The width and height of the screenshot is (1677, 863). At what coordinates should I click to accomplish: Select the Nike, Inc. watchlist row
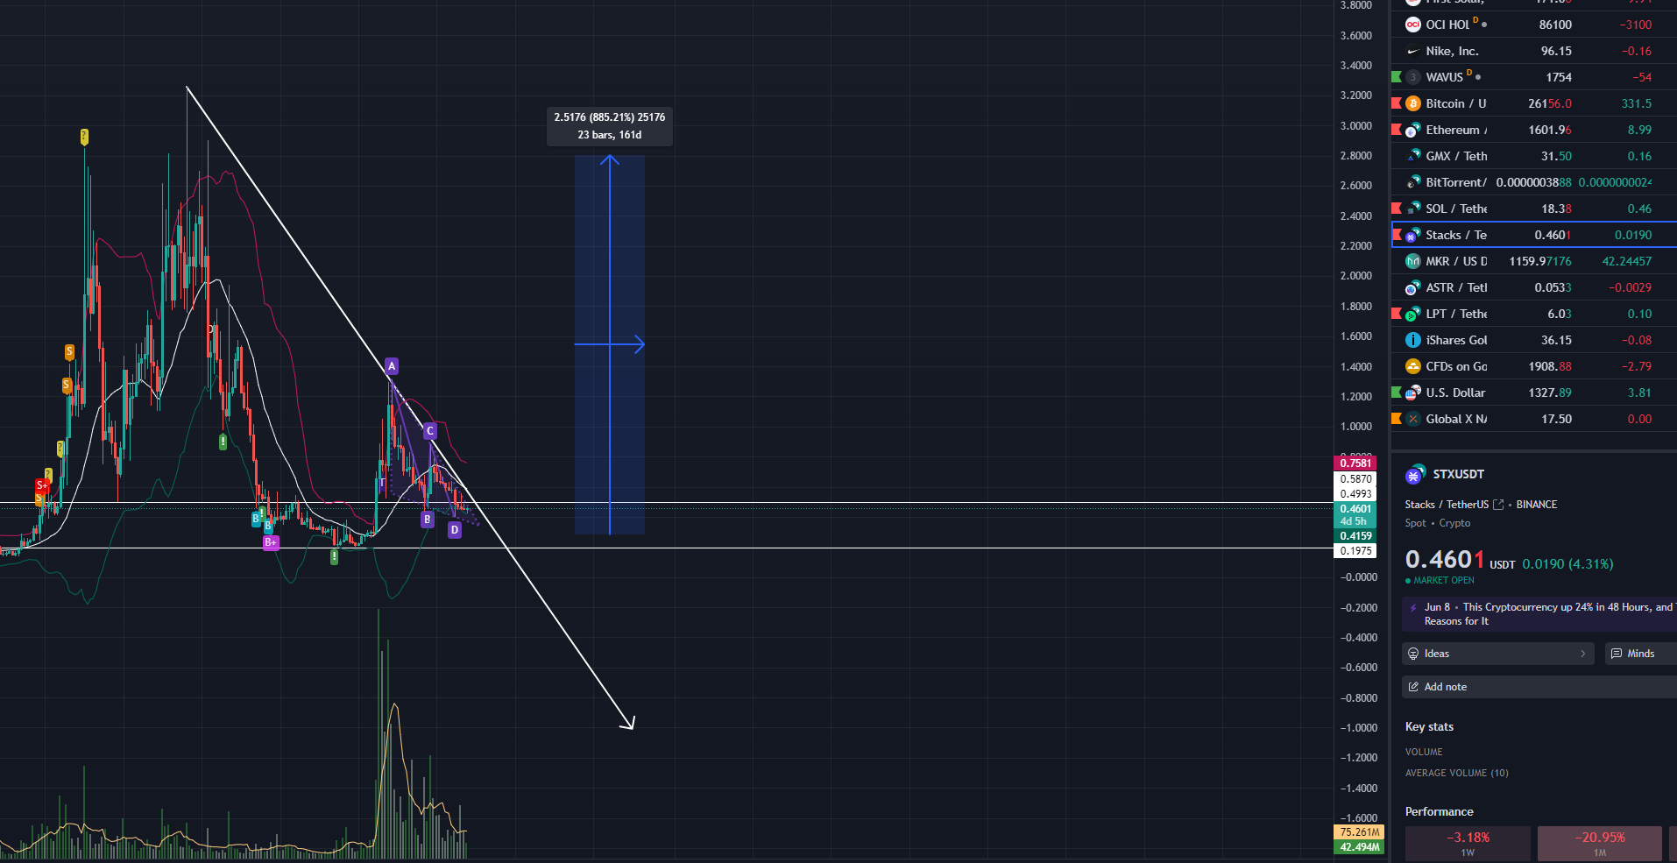1533,51
